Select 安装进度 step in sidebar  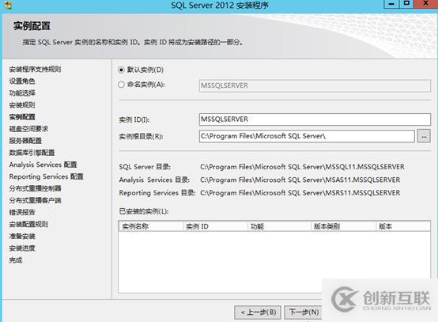click(22, 248)
